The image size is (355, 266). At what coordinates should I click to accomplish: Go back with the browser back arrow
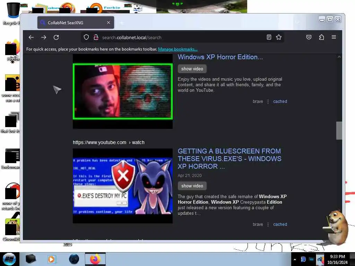[31, 37]
